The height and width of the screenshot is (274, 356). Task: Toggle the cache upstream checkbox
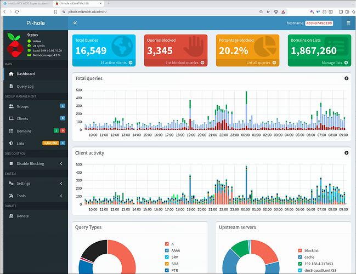pyautogui.click(x=300, y=257)
